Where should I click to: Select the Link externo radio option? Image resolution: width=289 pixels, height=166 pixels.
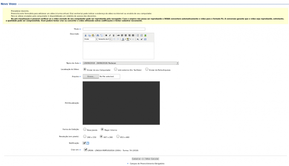[115, 69]
